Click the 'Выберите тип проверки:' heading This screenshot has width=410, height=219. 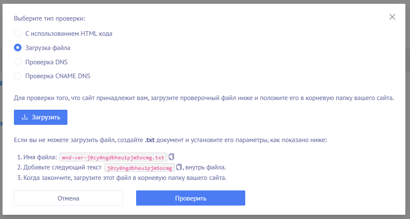pos(49,18)
